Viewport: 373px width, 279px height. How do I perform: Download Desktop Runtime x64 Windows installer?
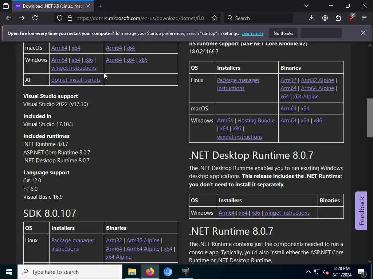(x=243, y=213)
